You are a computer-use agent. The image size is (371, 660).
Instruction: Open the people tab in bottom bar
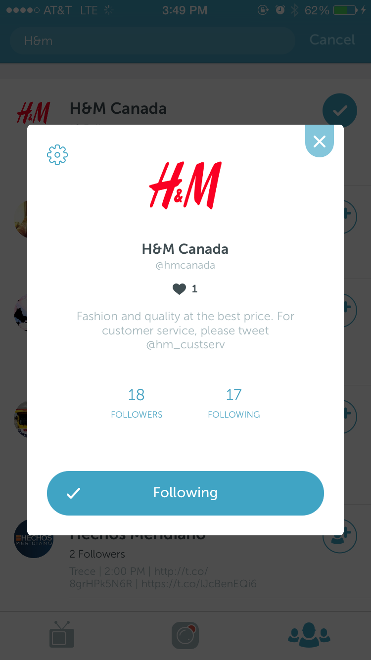pos(309,635)
